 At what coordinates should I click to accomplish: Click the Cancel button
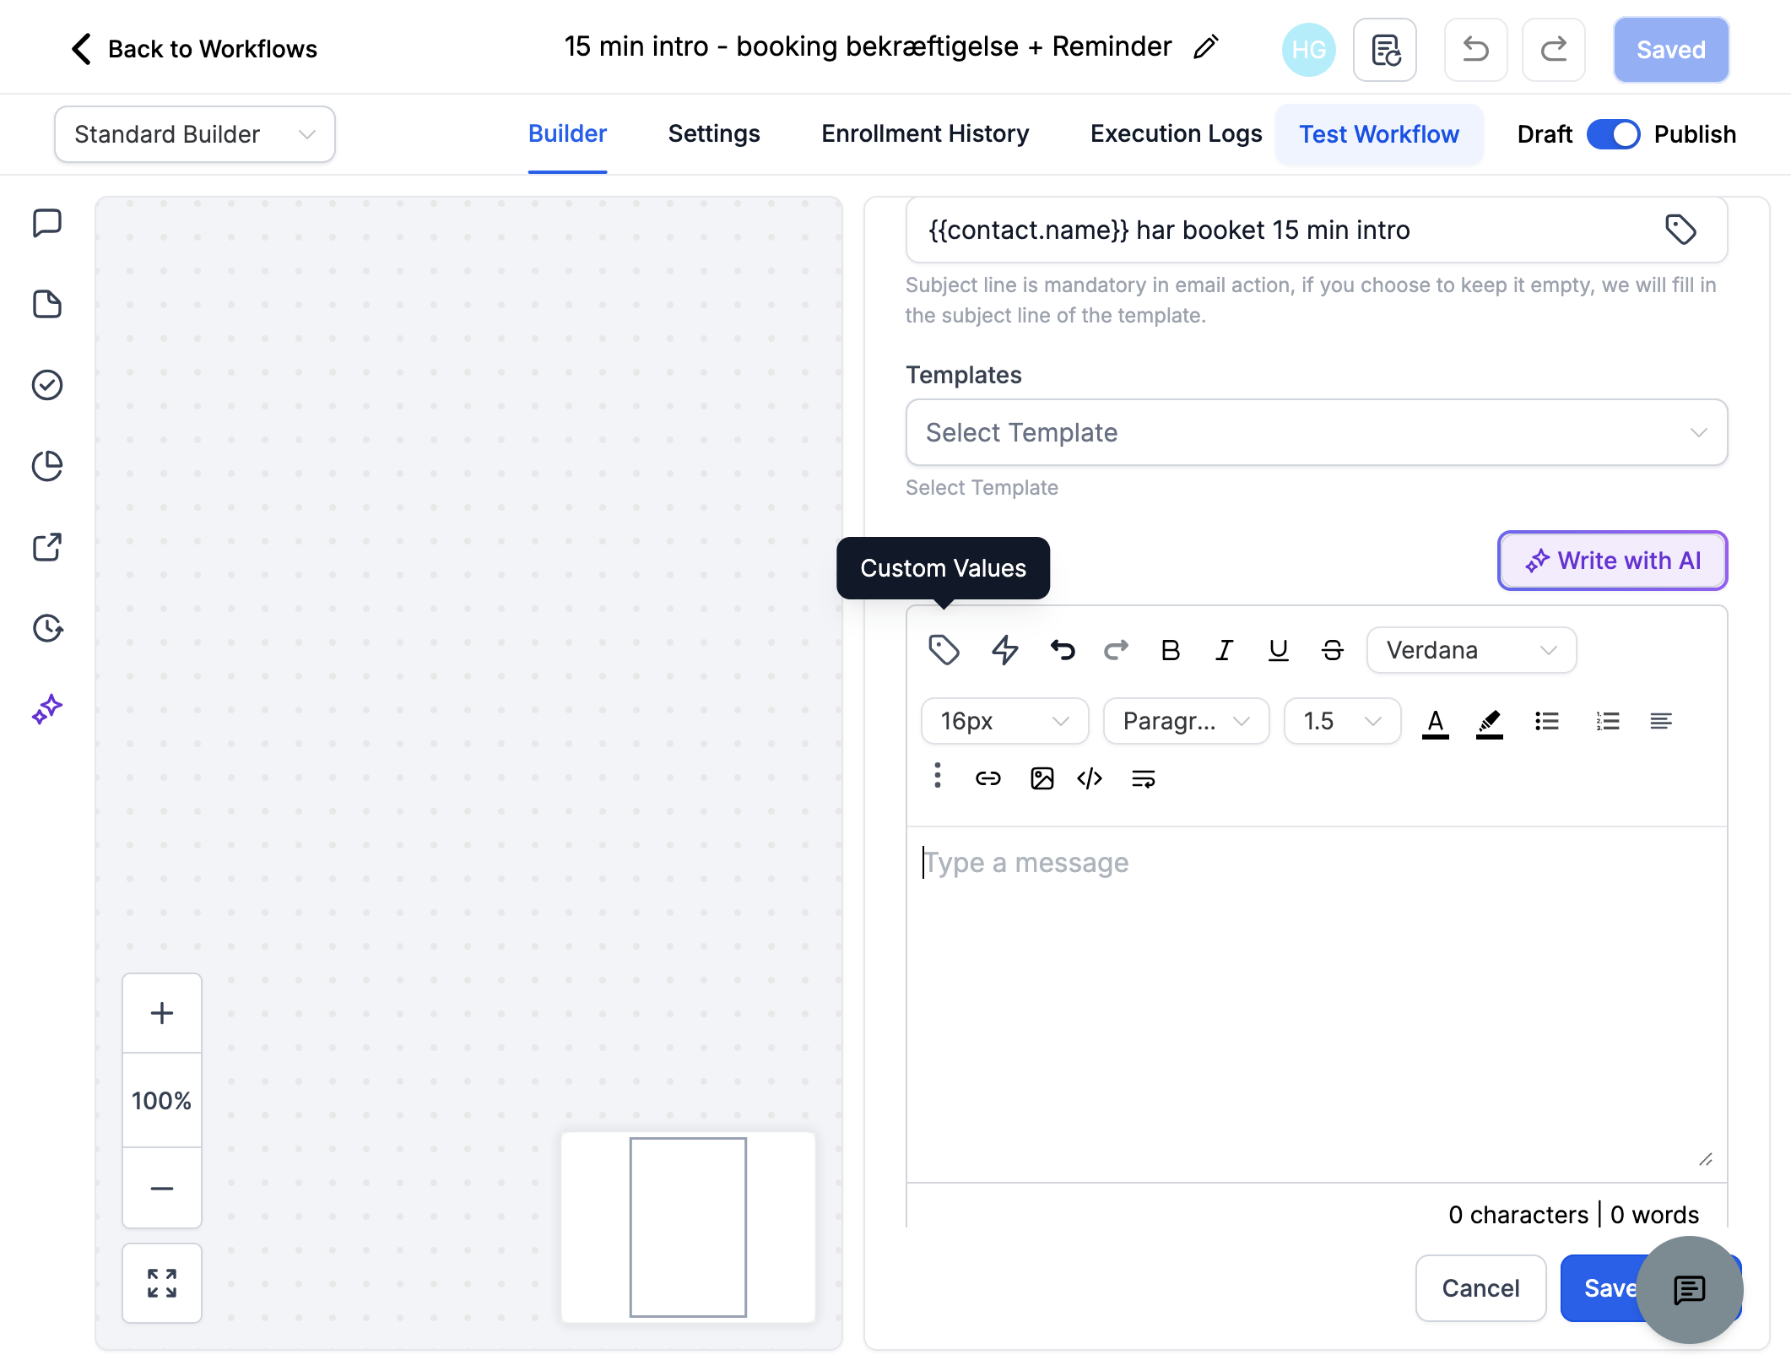coord(1480,1288)
